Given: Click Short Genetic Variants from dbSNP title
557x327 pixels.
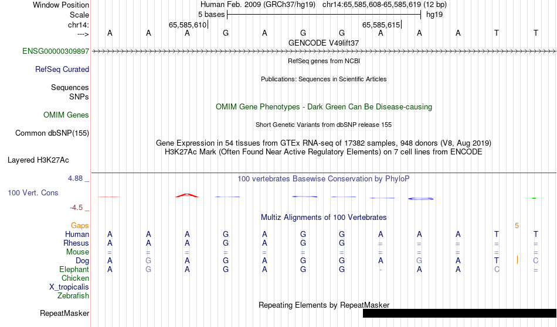Looking at the screenshot, I should tap(324, 125).
